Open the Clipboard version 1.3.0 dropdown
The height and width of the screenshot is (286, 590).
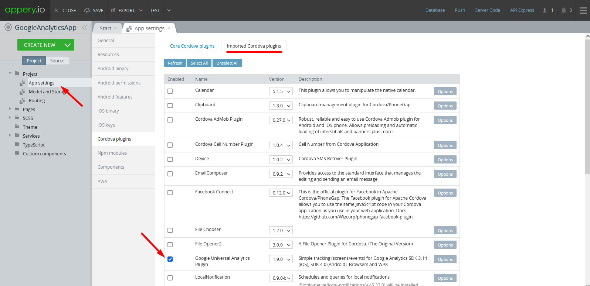pos(281,106)
